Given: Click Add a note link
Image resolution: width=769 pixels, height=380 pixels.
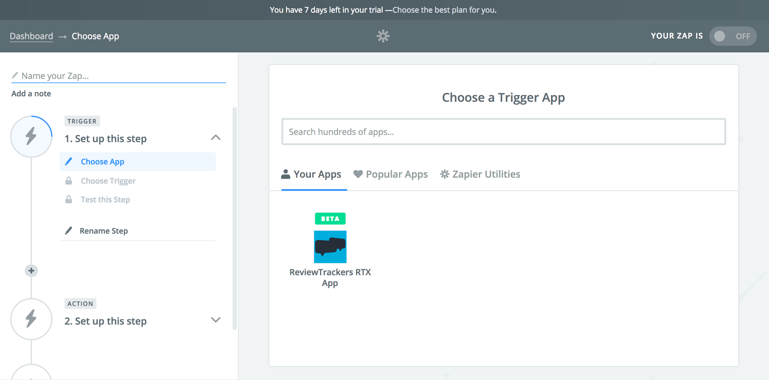Looking at the screenshot, I should coord(31,94).
